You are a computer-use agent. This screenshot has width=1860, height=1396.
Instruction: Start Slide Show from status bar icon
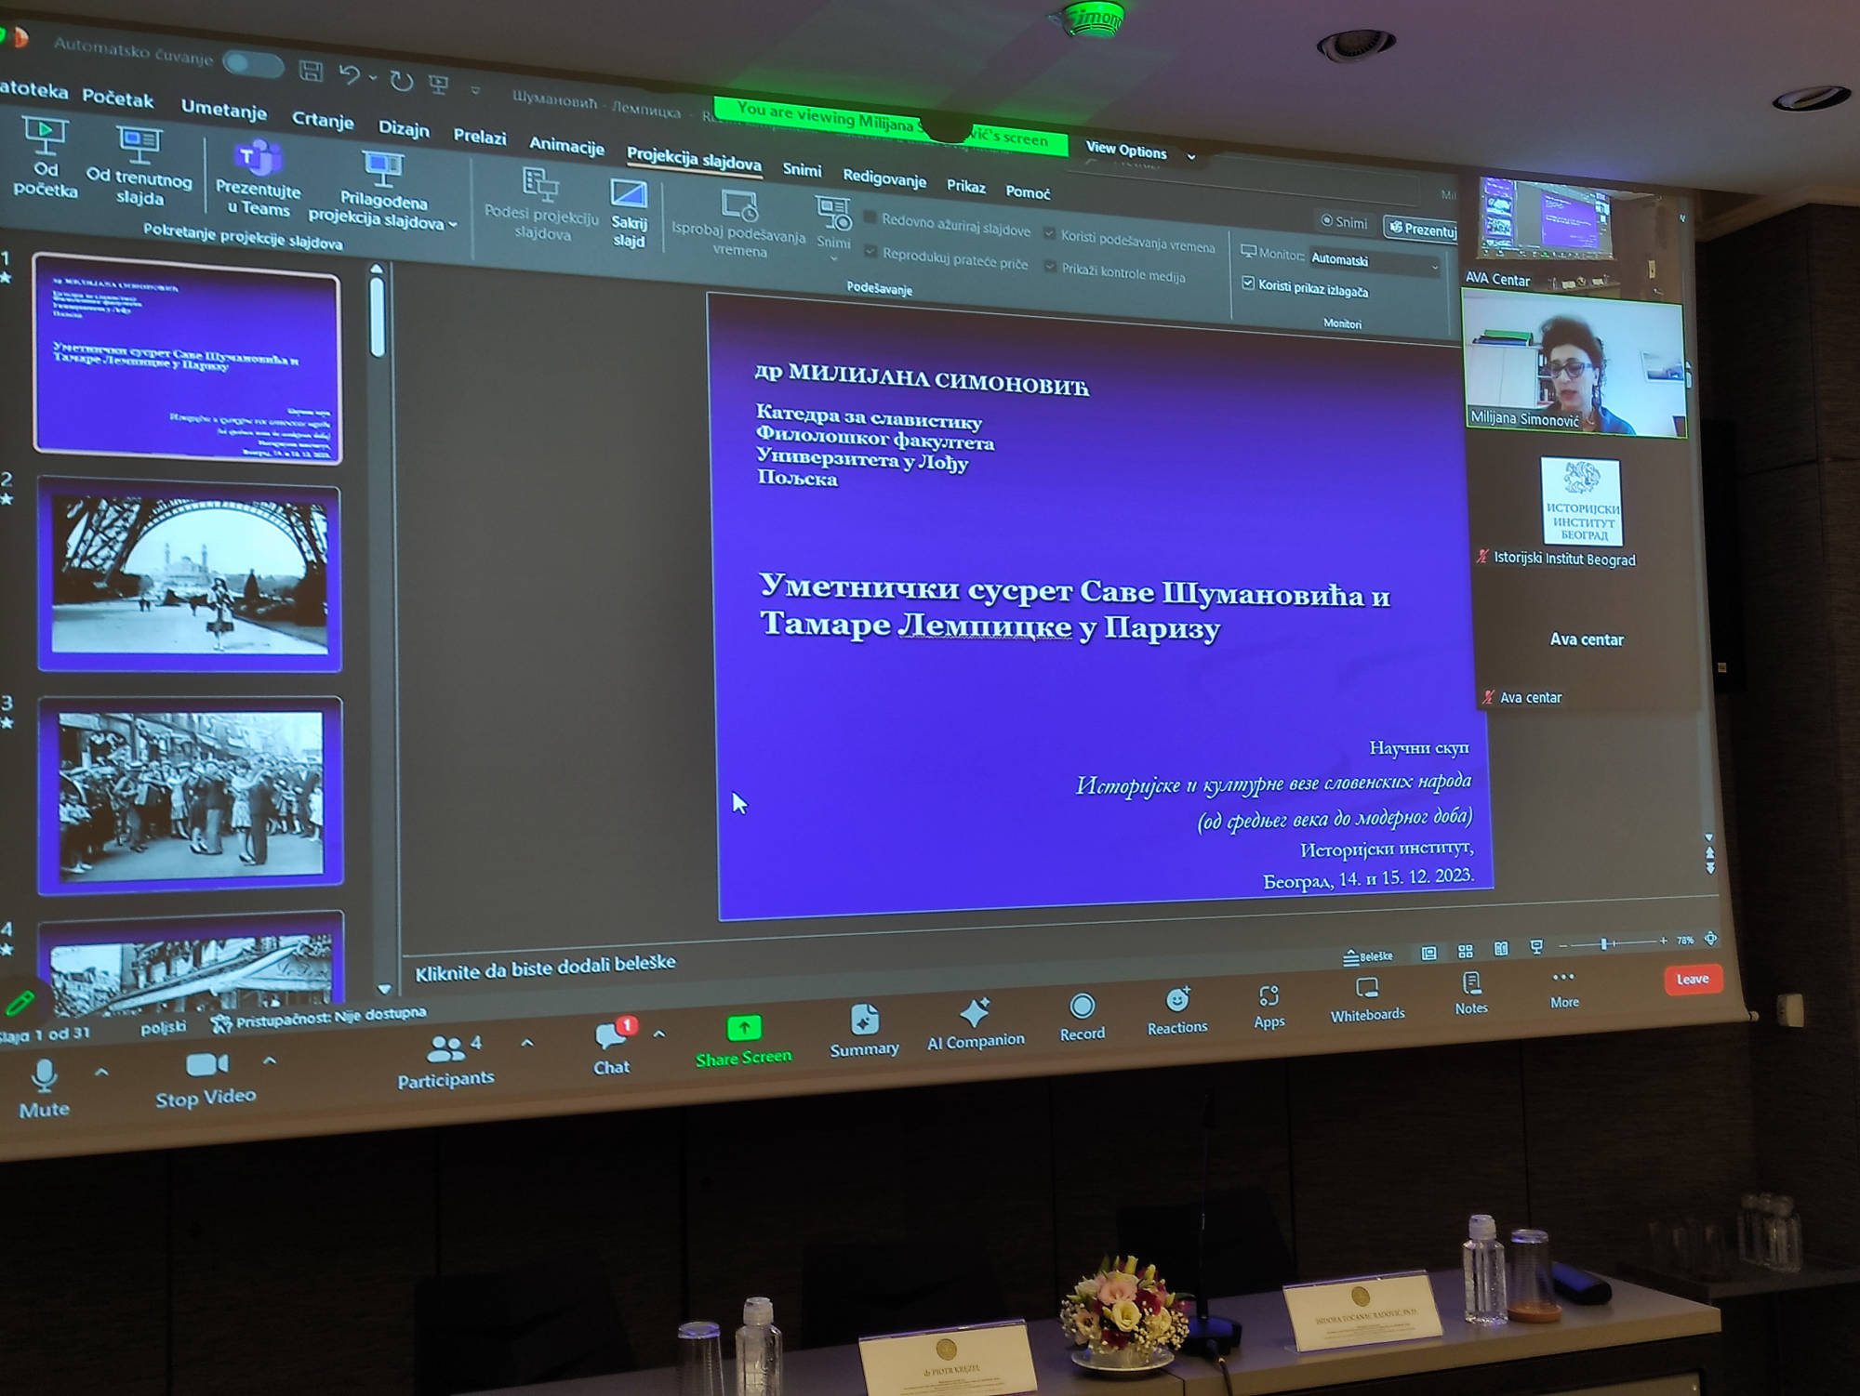click(1536, 946)
